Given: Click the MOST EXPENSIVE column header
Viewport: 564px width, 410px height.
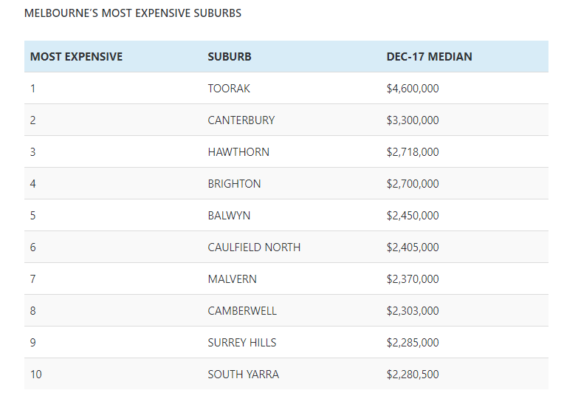Looking at the screenshot, I should (76, 57).
